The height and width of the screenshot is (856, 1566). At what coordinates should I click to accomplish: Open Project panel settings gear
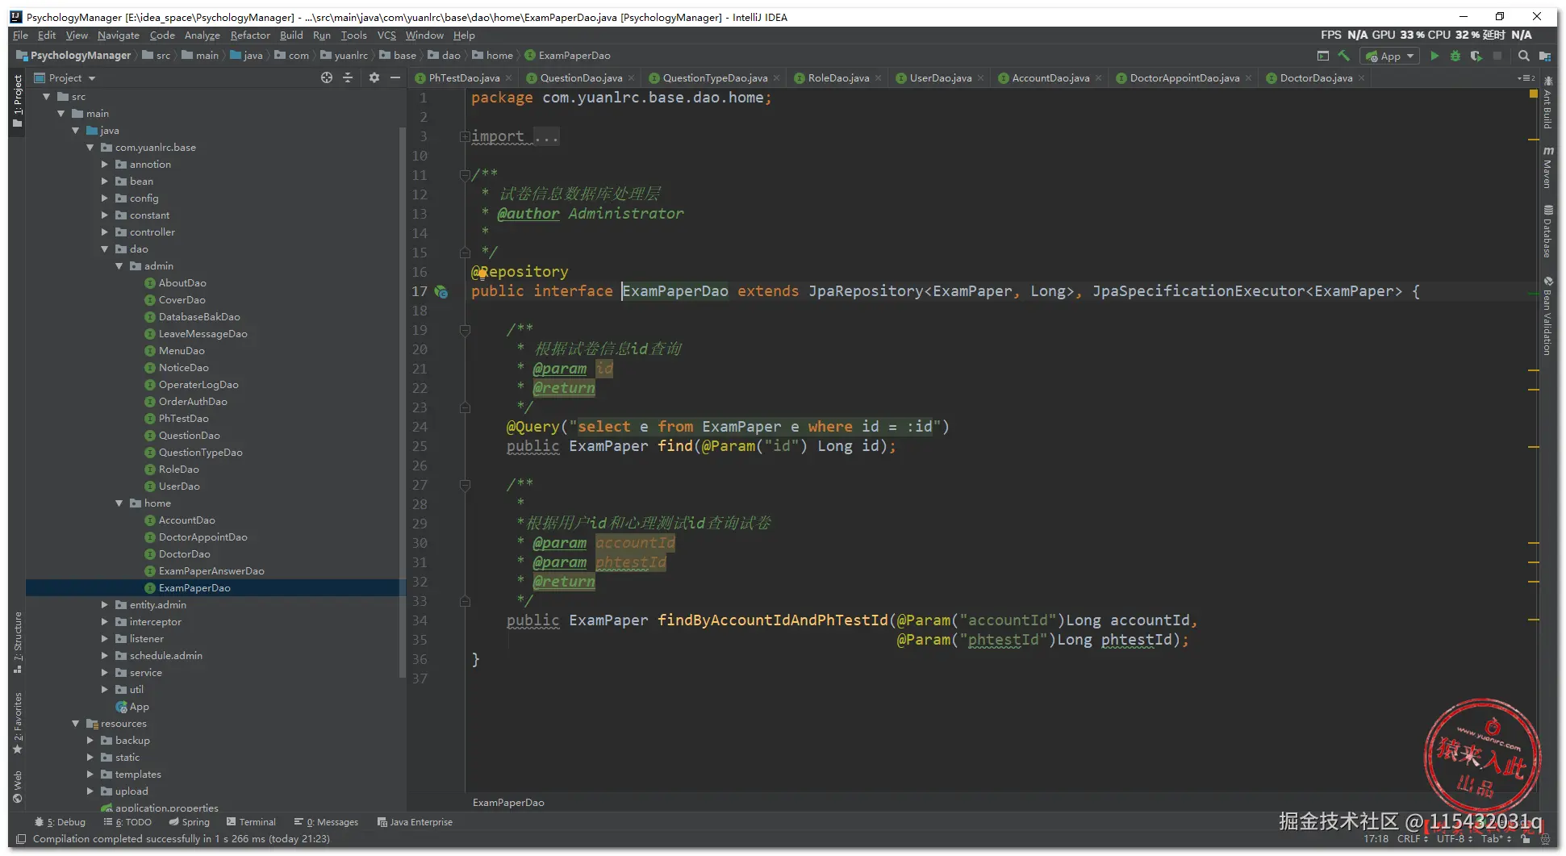click(374, 77)
